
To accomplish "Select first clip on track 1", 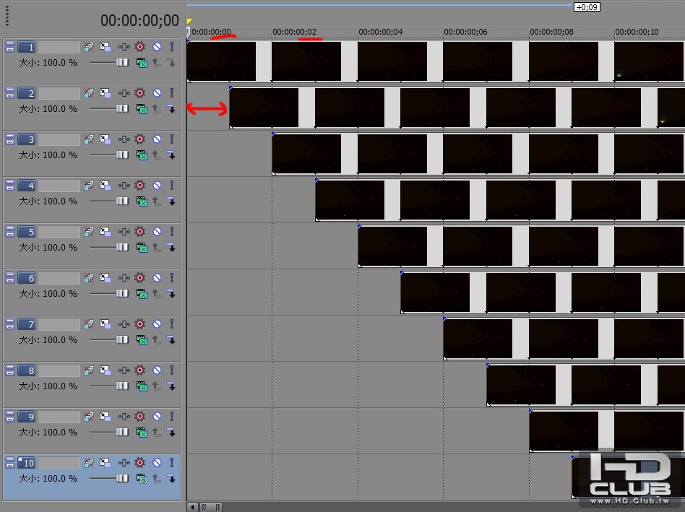I will [x=222, y=61].
